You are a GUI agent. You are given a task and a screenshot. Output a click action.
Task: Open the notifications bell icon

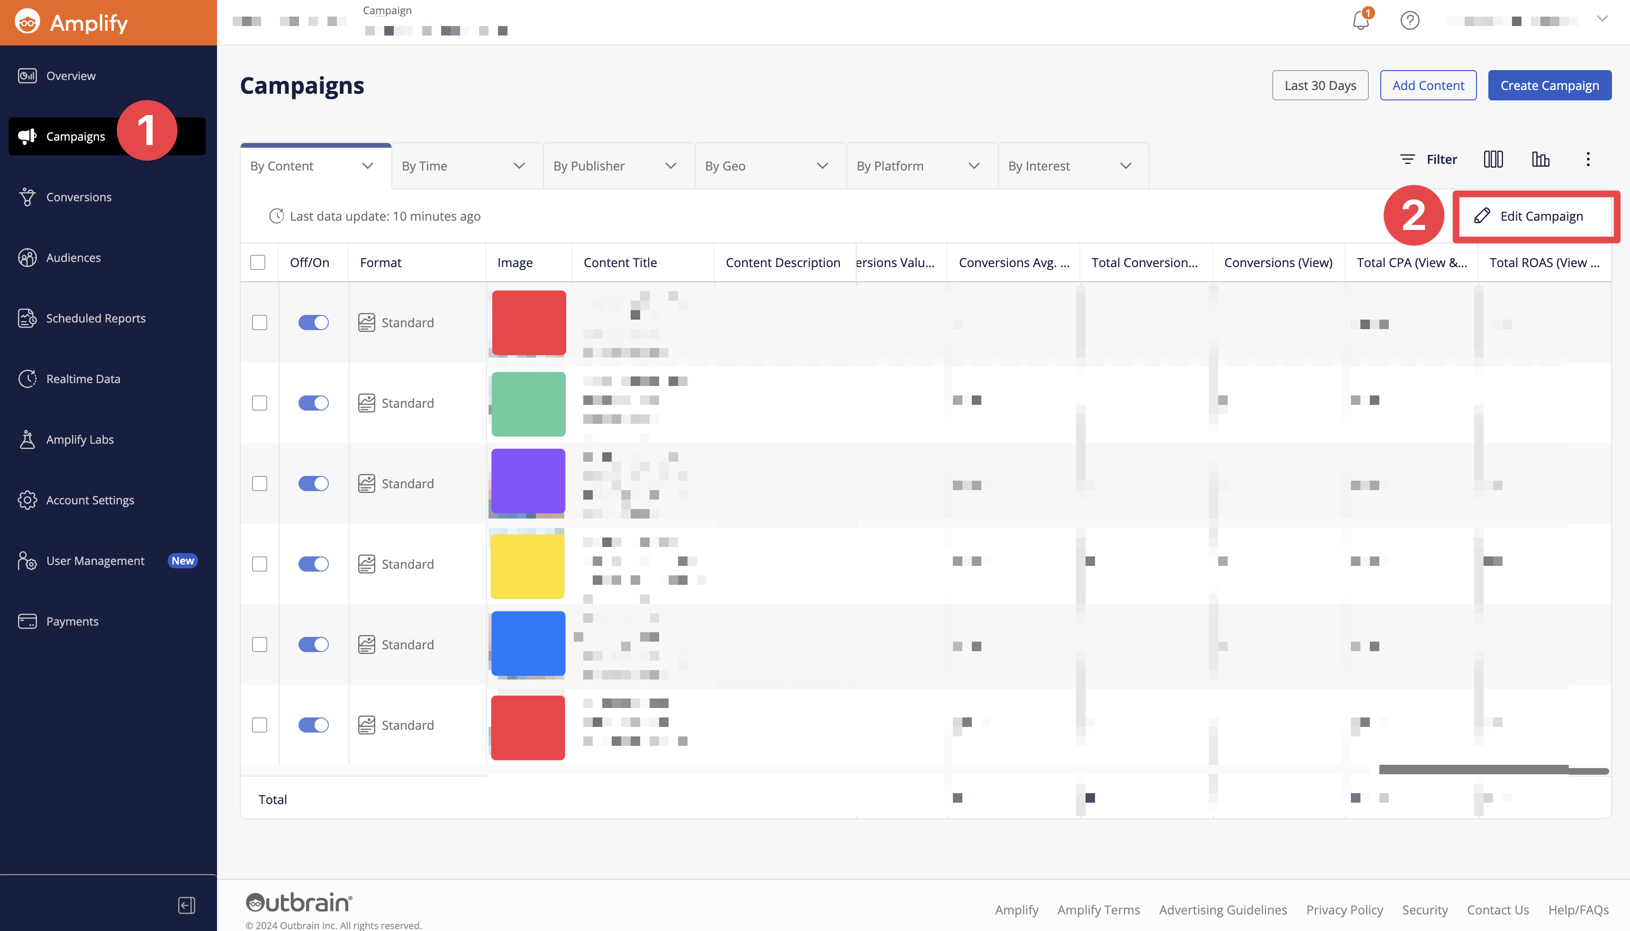click(x=1360, y=20)
